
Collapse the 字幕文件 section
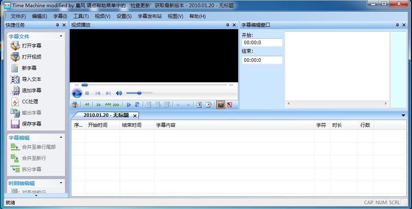tap(61, 36)
